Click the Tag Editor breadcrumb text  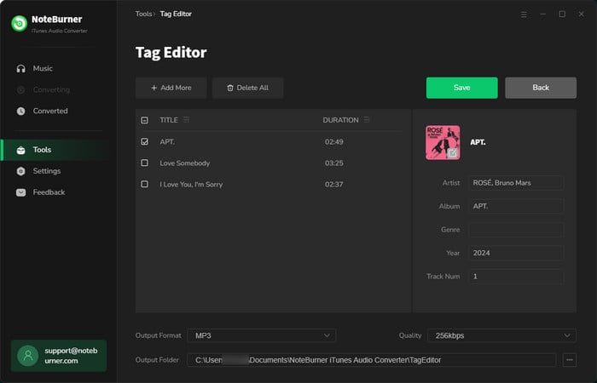tap(176, 14)
